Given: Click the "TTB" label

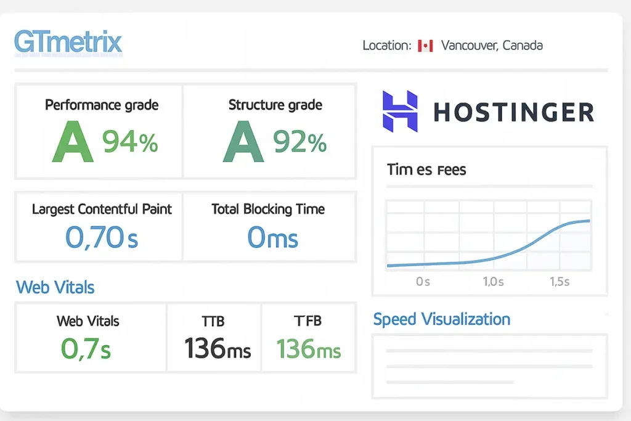Looking at the screenshot, I should (x=213, y=321).
